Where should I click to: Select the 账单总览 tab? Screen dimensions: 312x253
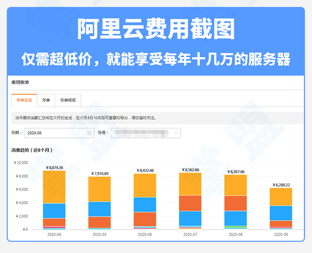24,100
